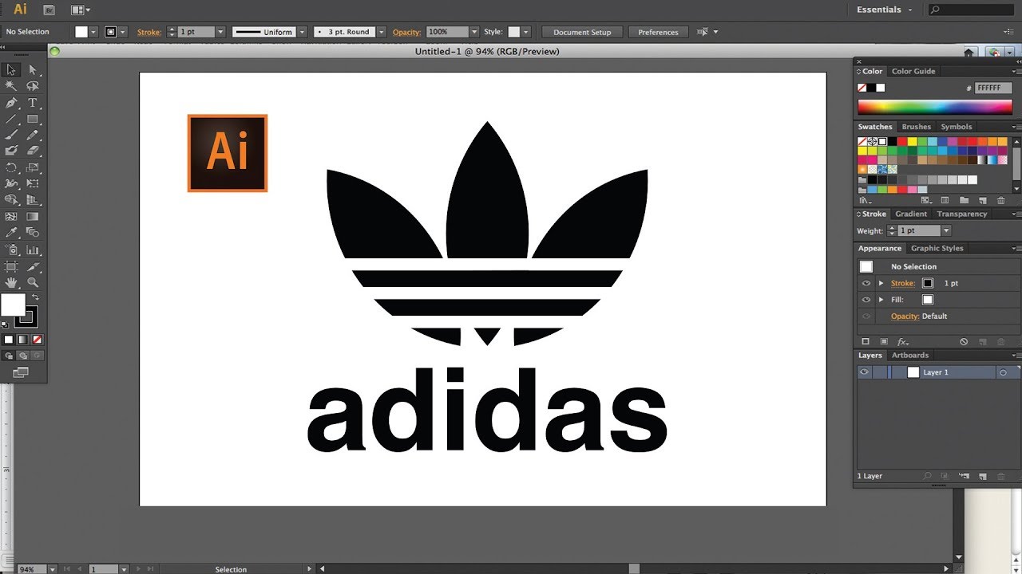Select the Artboard tool
The image size is (1022, 574).
pos(11,266)
